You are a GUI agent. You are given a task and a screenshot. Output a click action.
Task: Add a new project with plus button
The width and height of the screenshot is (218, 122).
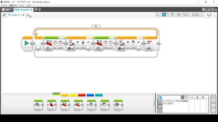(x=36, y=10)
